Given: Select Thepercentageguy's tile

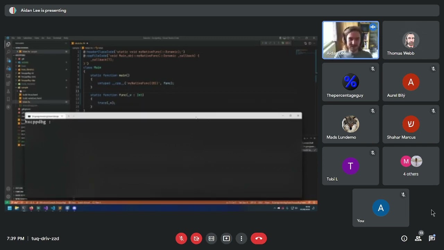Looking at the screenshot, I should click(x=350, y=82).
